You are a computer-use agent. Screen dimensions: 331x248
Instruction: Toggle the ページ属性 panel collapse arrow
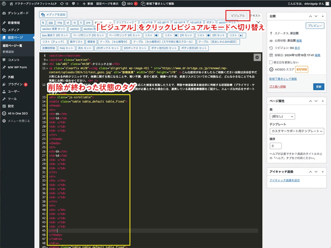pos(323,101)
